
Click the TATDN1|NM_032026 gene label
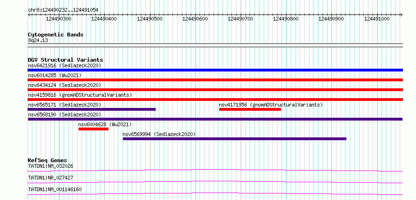(x=50, y=166)
